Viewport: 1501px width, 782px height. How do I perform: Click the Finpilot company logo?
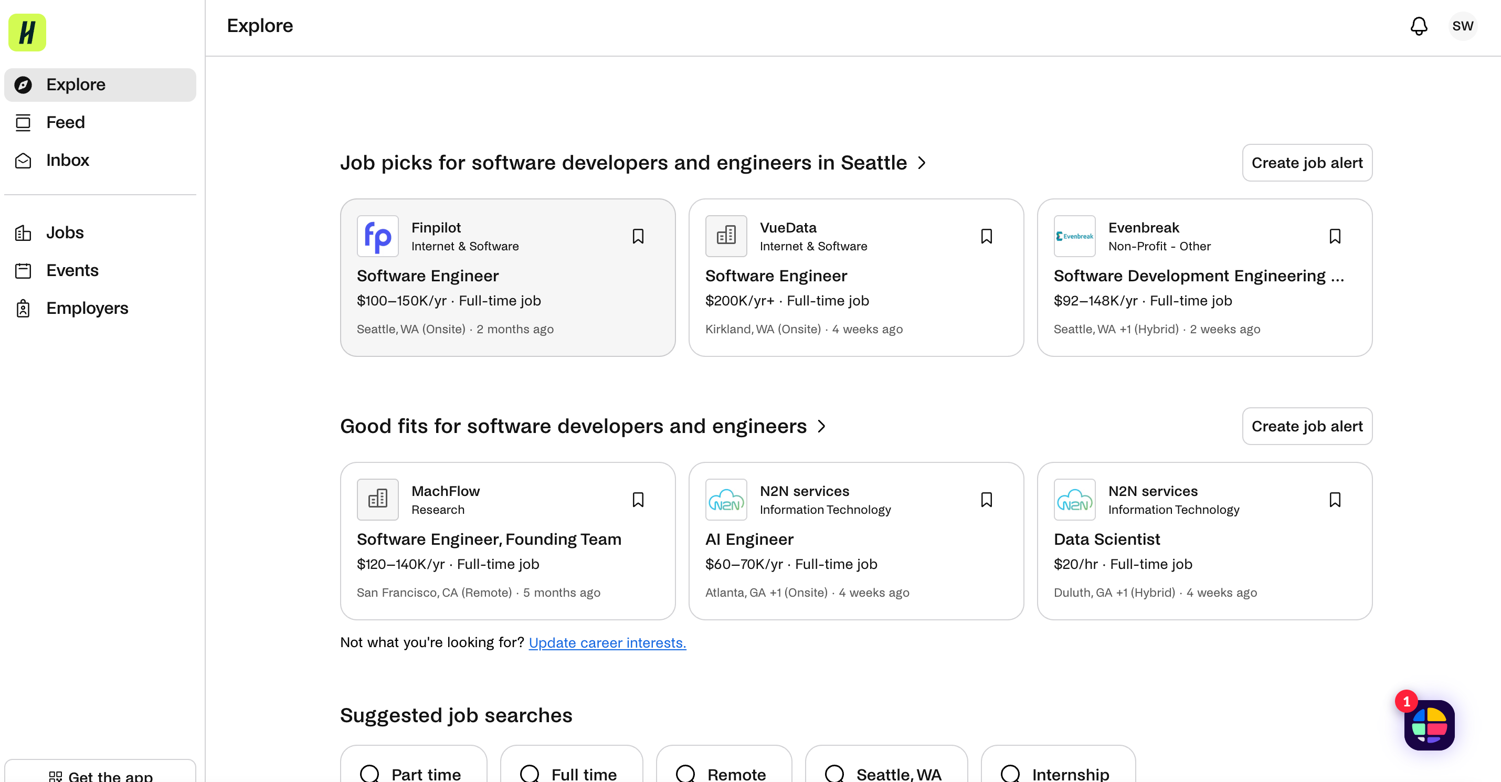click(x=377, y=236)
